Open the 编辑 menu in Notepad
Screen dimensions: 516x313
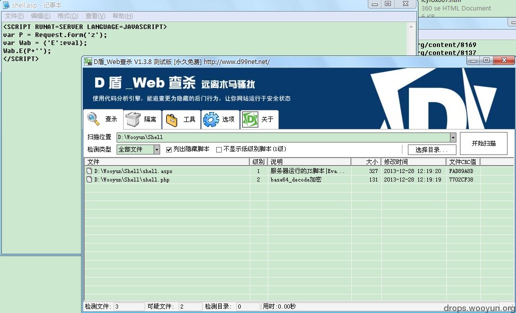point(41,16)
